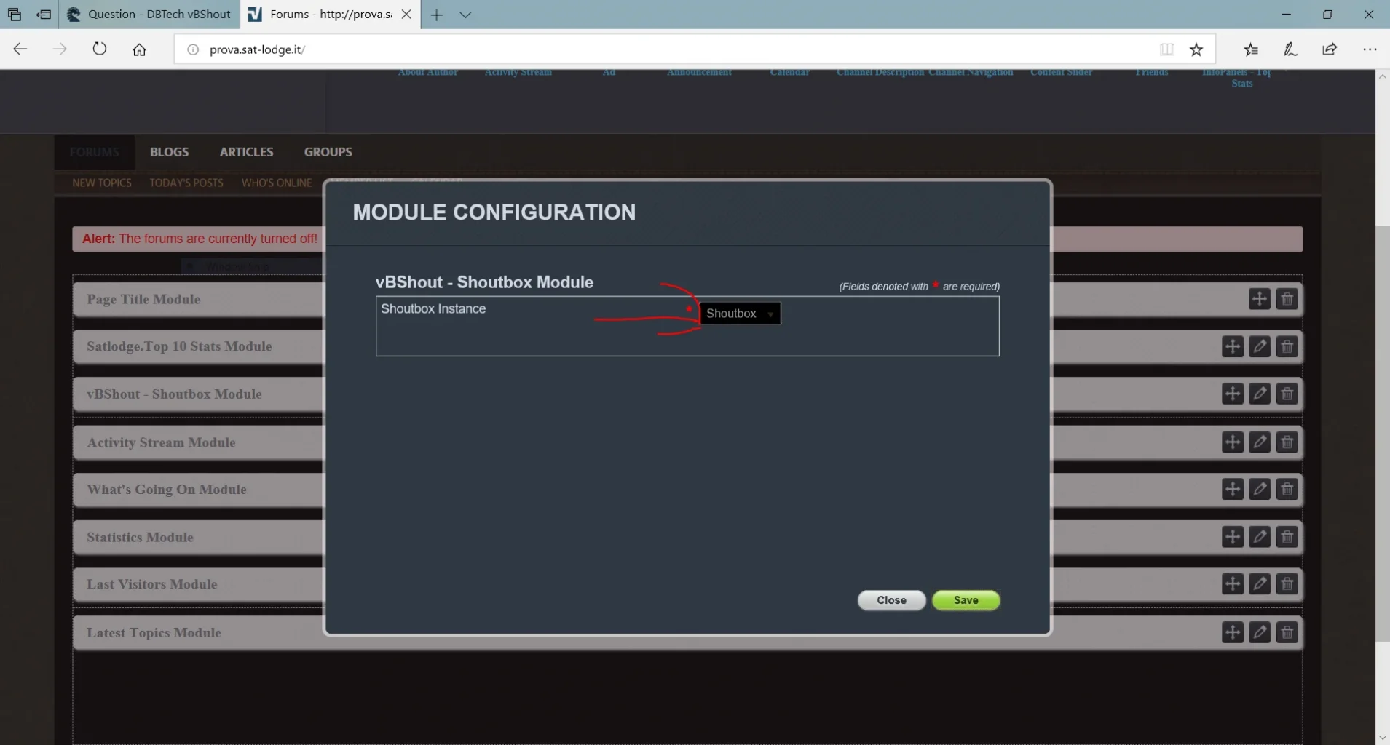
Task: Select the Calendar module thumbnail above
Action: (789, 73)
